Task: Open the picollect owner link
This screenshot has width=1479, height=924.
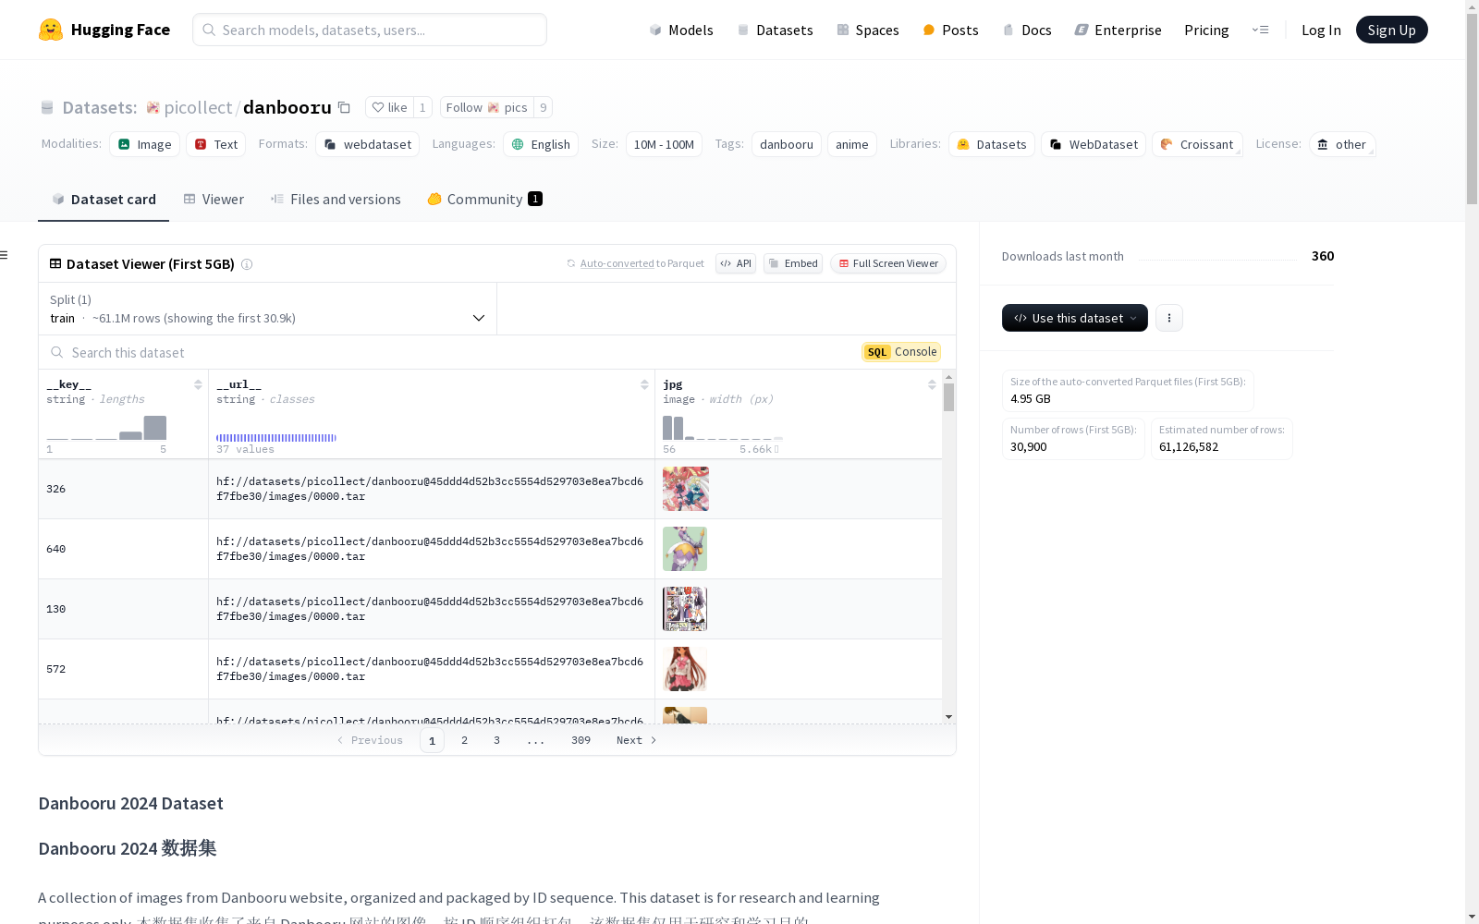Action: click(198, 107)
